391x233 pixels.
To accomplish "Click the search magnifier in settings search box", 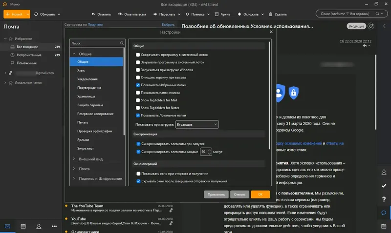I will click(121, 43).
